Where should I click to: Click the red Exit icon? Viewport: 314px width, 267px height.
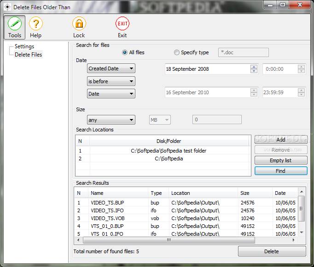(122, 24)
